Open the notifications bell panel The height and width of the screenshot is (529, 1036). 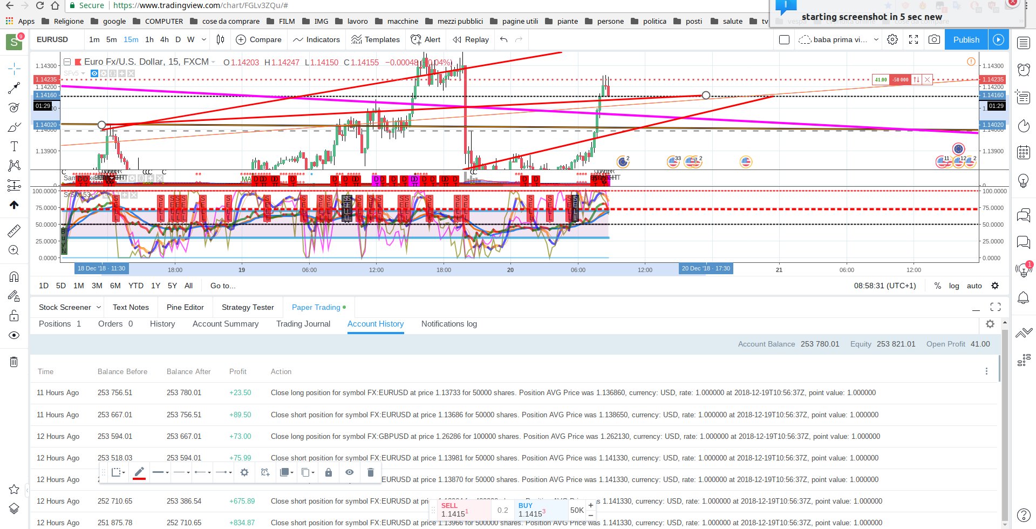pos(1024,297)
